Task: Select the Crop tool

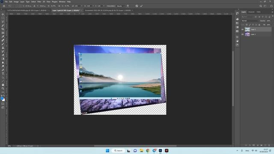Action: 3,29
